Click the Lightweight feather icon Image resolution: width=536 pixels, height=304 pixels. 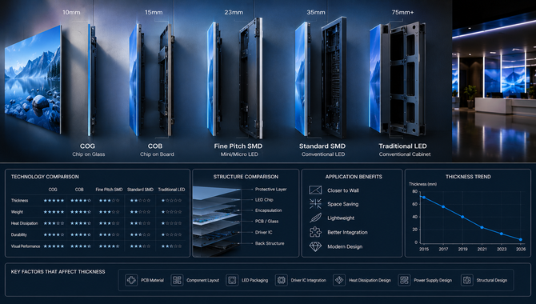click(315, 218)
